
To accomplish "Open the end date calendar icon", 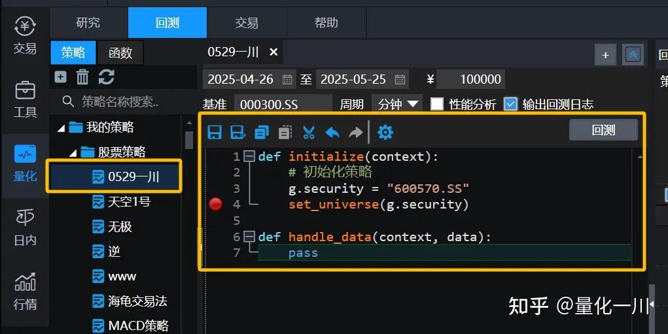I will 400,79.
